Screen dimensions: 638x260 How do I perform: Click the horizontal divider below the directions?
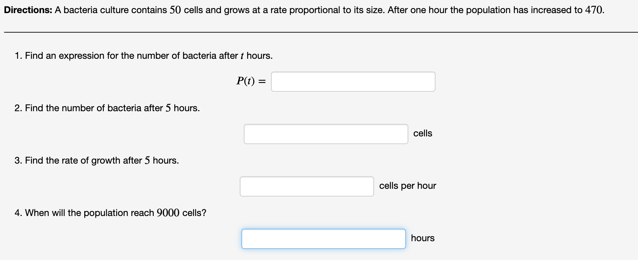[x=321, y=32]
